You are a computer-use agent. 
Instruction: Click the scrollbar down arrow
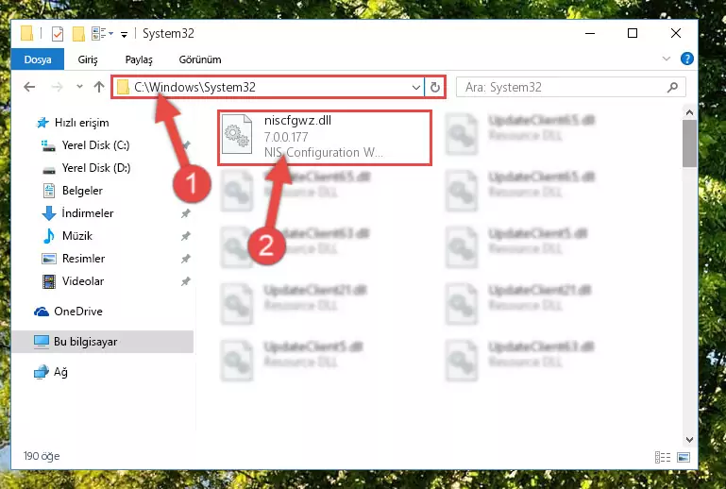click(689, 440)
